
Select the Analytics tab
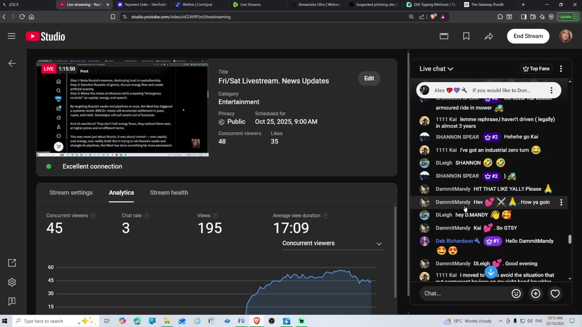click(x=121, y=193)
